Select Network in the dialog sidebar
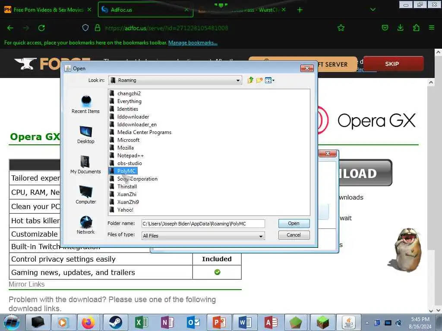This screenshot has width=442, height=331. pyautogui.click(x=86, y=225)
